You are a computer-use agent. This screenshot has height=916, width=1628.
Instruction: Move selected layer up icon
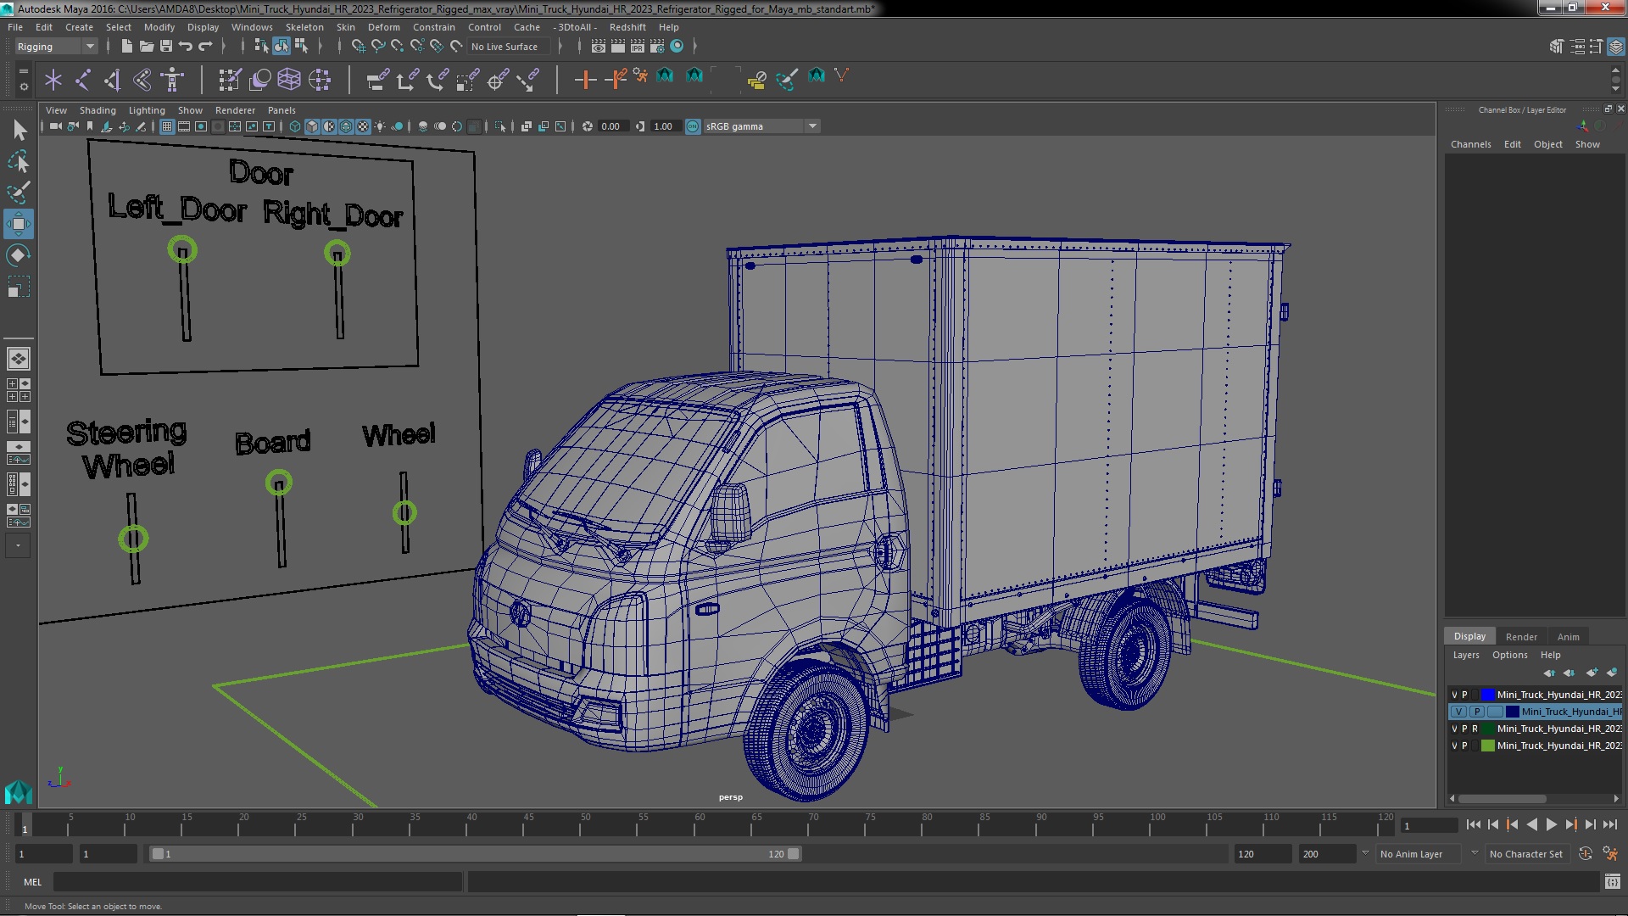pyautogui.click(x=1549, y=673)
